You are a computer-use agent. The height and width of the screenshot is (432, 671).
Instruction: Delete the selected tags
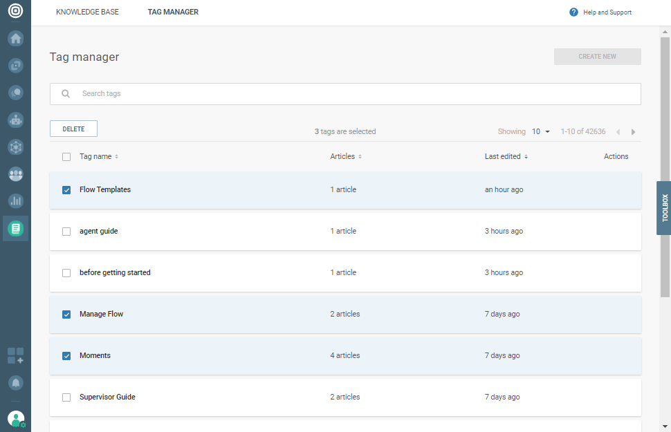pyautogui.click(x=73, y=129)
